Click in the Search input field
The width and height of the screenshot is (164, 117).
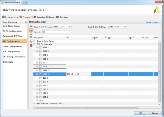pyautogui.click(x=56, y=32)
